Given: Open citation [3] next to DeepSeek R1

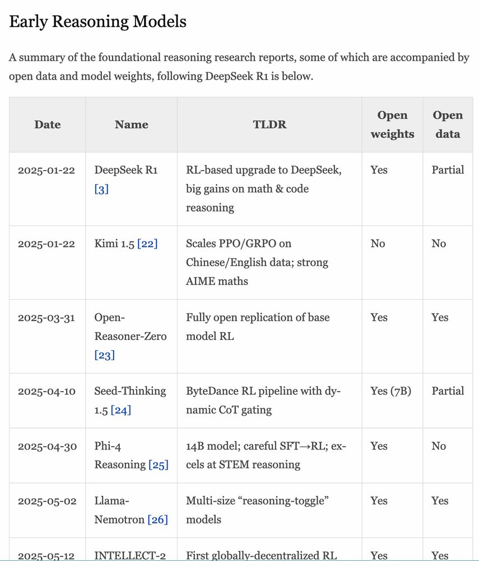Looking at the screenshot, I should (x=101, y=189).
